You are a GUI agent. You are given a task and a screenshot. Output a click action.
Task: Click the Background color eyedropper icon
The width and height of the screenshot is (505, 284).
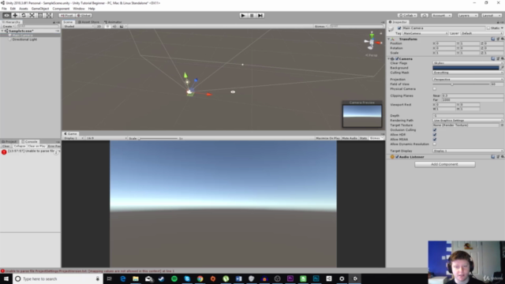pos(502,68)
